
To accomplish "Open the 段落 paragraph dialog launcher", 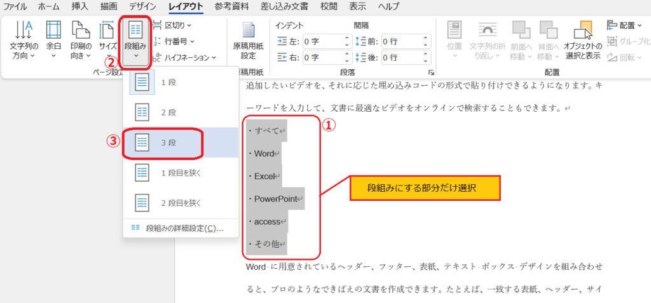I will coord(432,72).
